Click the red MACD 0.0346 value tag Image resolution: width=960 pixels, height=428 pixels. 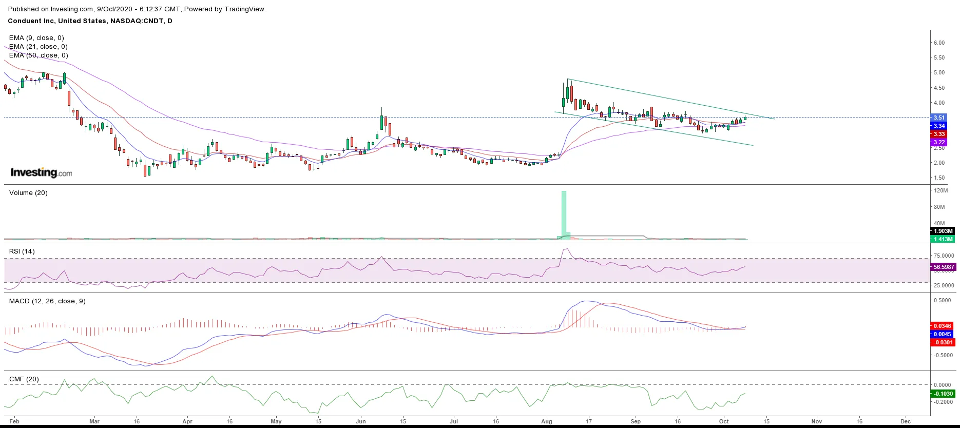tap(942, 326)
